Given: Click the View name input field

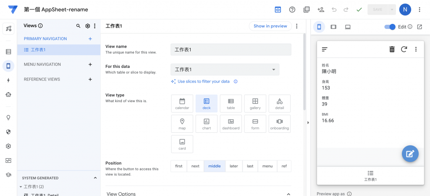Looking at the screenshot, I should click(231, 49).
